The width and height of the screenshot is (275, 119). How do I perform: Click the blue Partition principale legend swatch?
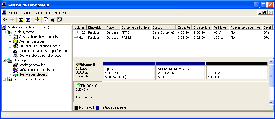pyautogui.click(x=97, y=107)
